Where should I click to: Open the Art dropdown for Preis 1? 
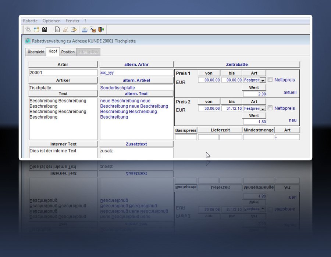coord(263,80)
